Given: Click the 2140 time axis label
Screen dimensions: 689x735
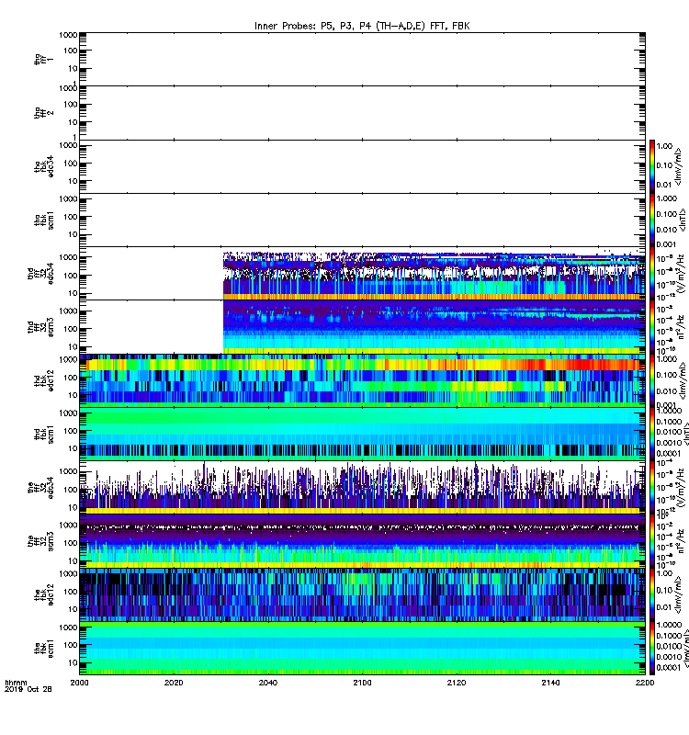Looking at the screenshot, I should 550,683.
